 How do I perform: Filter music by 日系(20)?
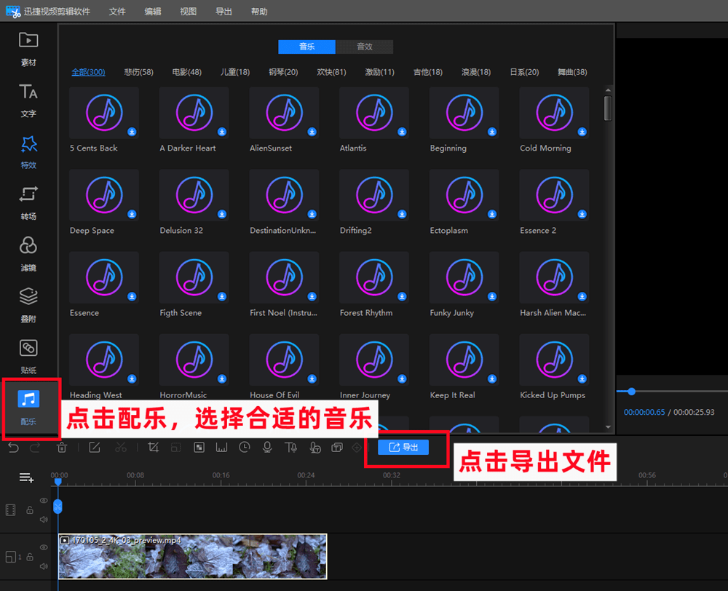point(524,72)
